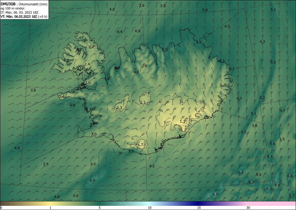The height and width of the screenshot is (210, 296).
Task: Click the 6.2 value in the southeast corner
Action: pyautogui.click(x=269, y=188)
